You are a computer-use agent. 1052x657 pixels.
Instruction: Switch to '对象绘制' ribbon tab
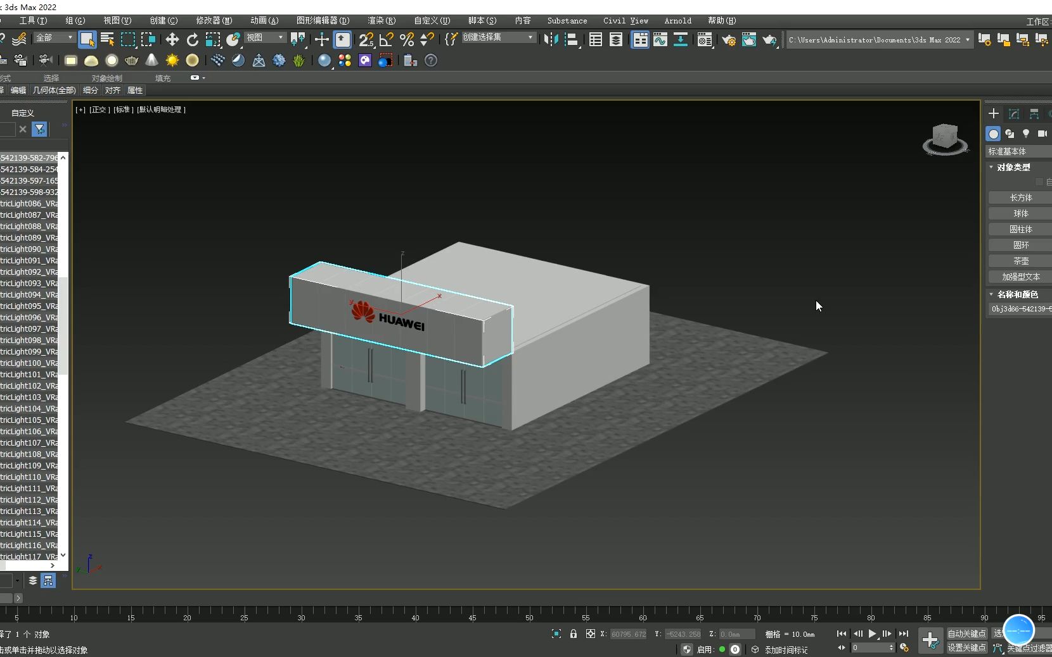(106, 78)
